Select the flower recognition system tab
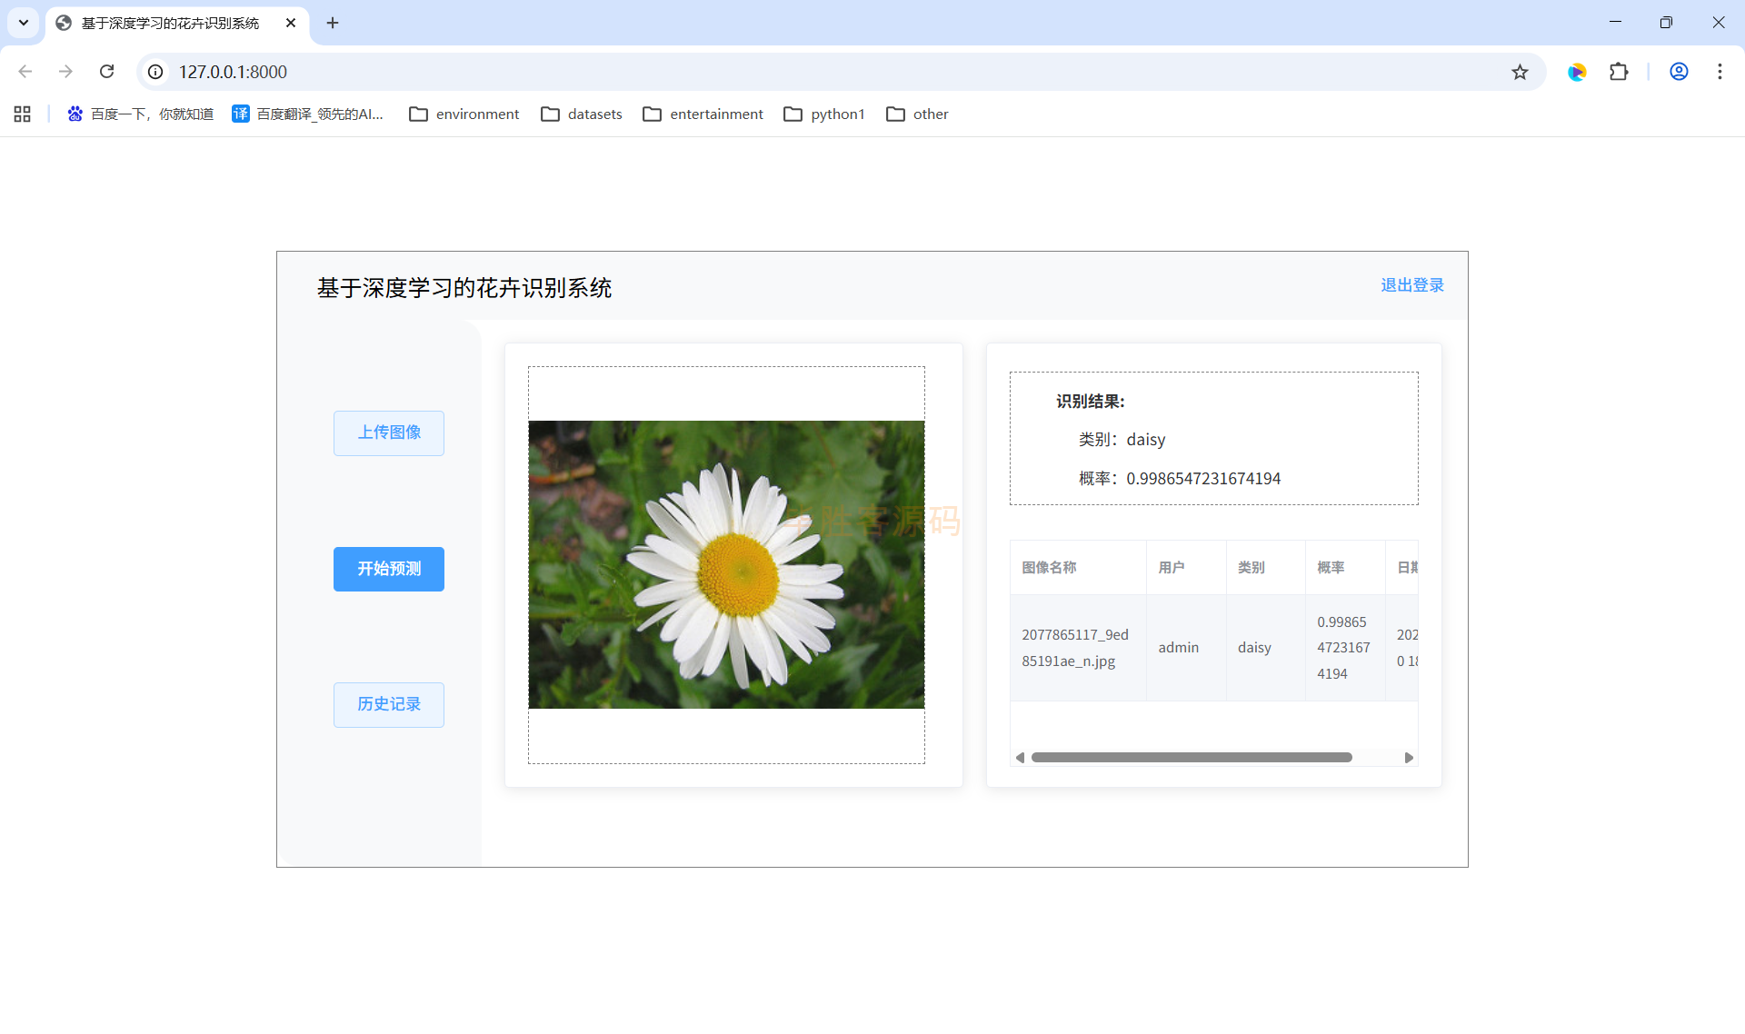The image size is (1745, 1034). click(x=171, y=23)
